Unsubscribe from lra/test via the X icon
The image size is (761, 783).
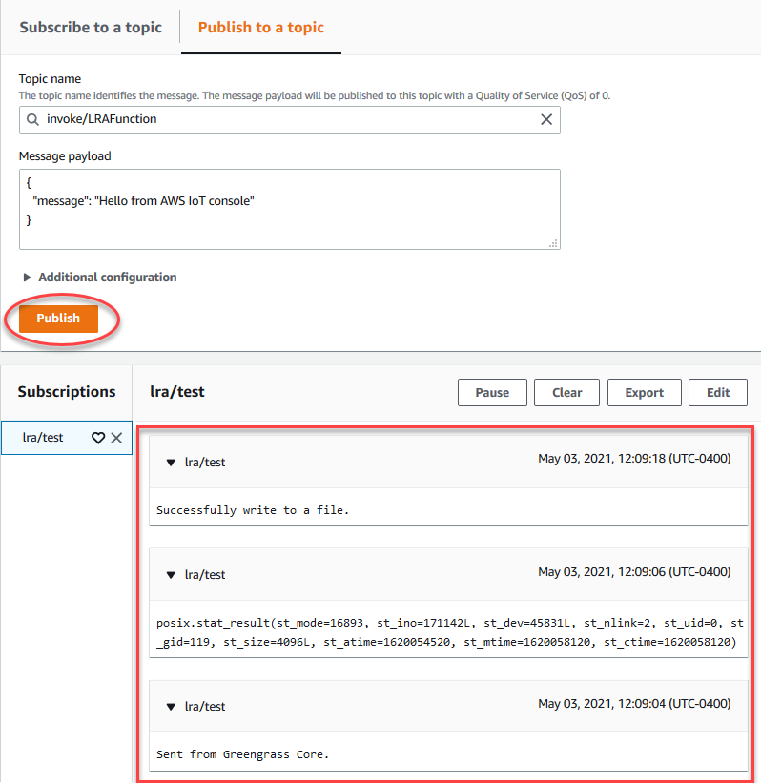click(x=116, y=437)
